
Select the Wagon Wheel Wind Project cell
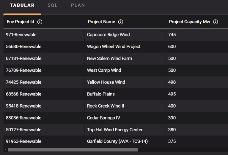point(114,47)
